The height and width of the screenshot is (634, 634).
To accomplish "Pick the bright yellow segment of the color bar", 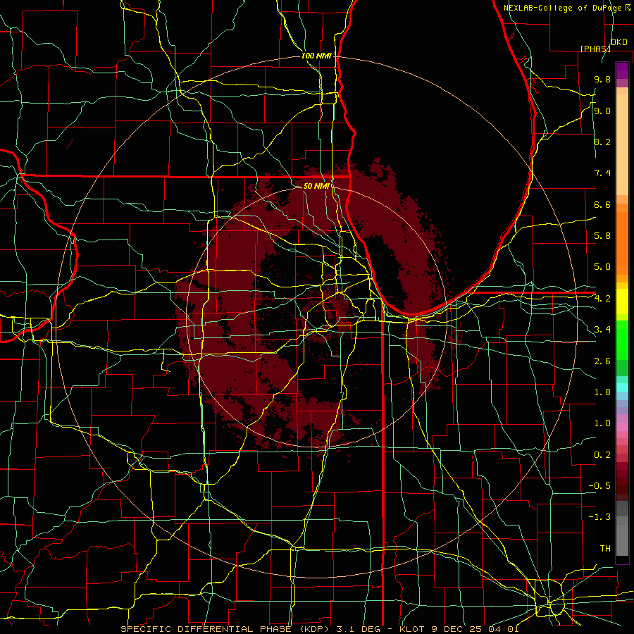I will point(622,302).
